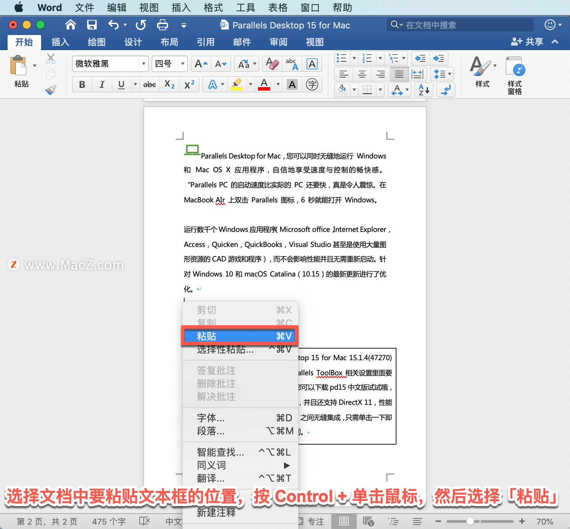Toggle justify alignment
This screenshot has height=529, width=570.
pyautogui.click(x=399, y=74)
